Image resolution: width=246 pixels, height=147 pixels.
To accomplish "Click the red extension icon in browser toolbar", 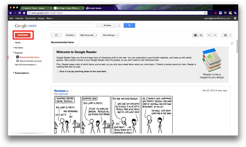I will [x=215, y=13].
